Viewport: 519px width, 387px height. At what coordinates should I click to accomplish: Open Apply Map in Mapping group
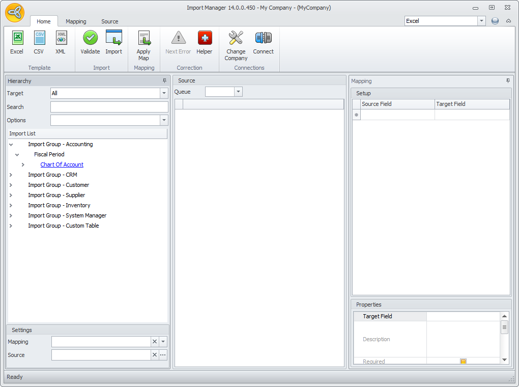tap(143, 40)
